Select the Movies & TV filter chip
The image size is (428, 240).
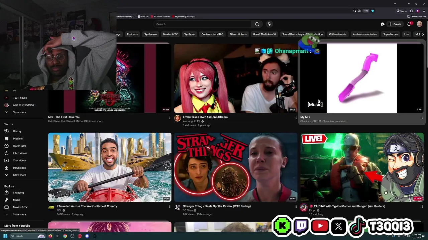click(170, 34)
